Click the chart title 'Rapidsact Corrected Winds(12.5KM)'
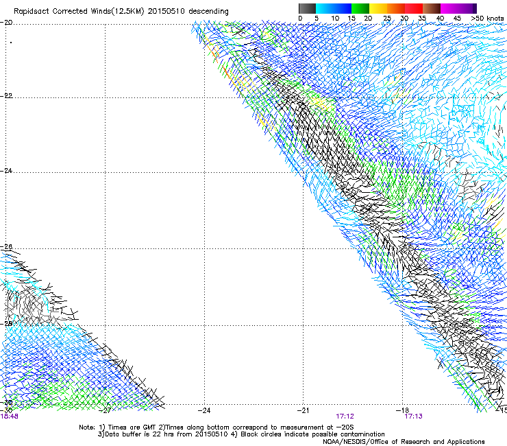This screenshot has width=507, height=446. pyautogui.click(x=79, y=12)
